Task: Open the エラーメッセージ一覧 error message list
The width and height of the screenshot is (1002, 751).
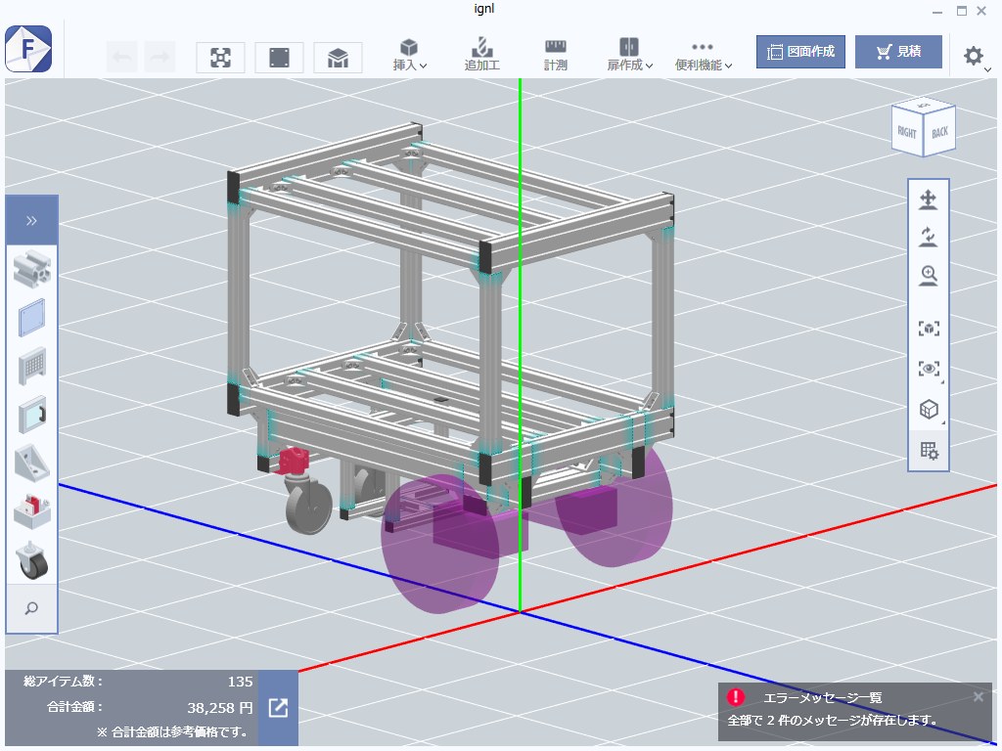Action: pyautogui.click(x=822, y=698)
